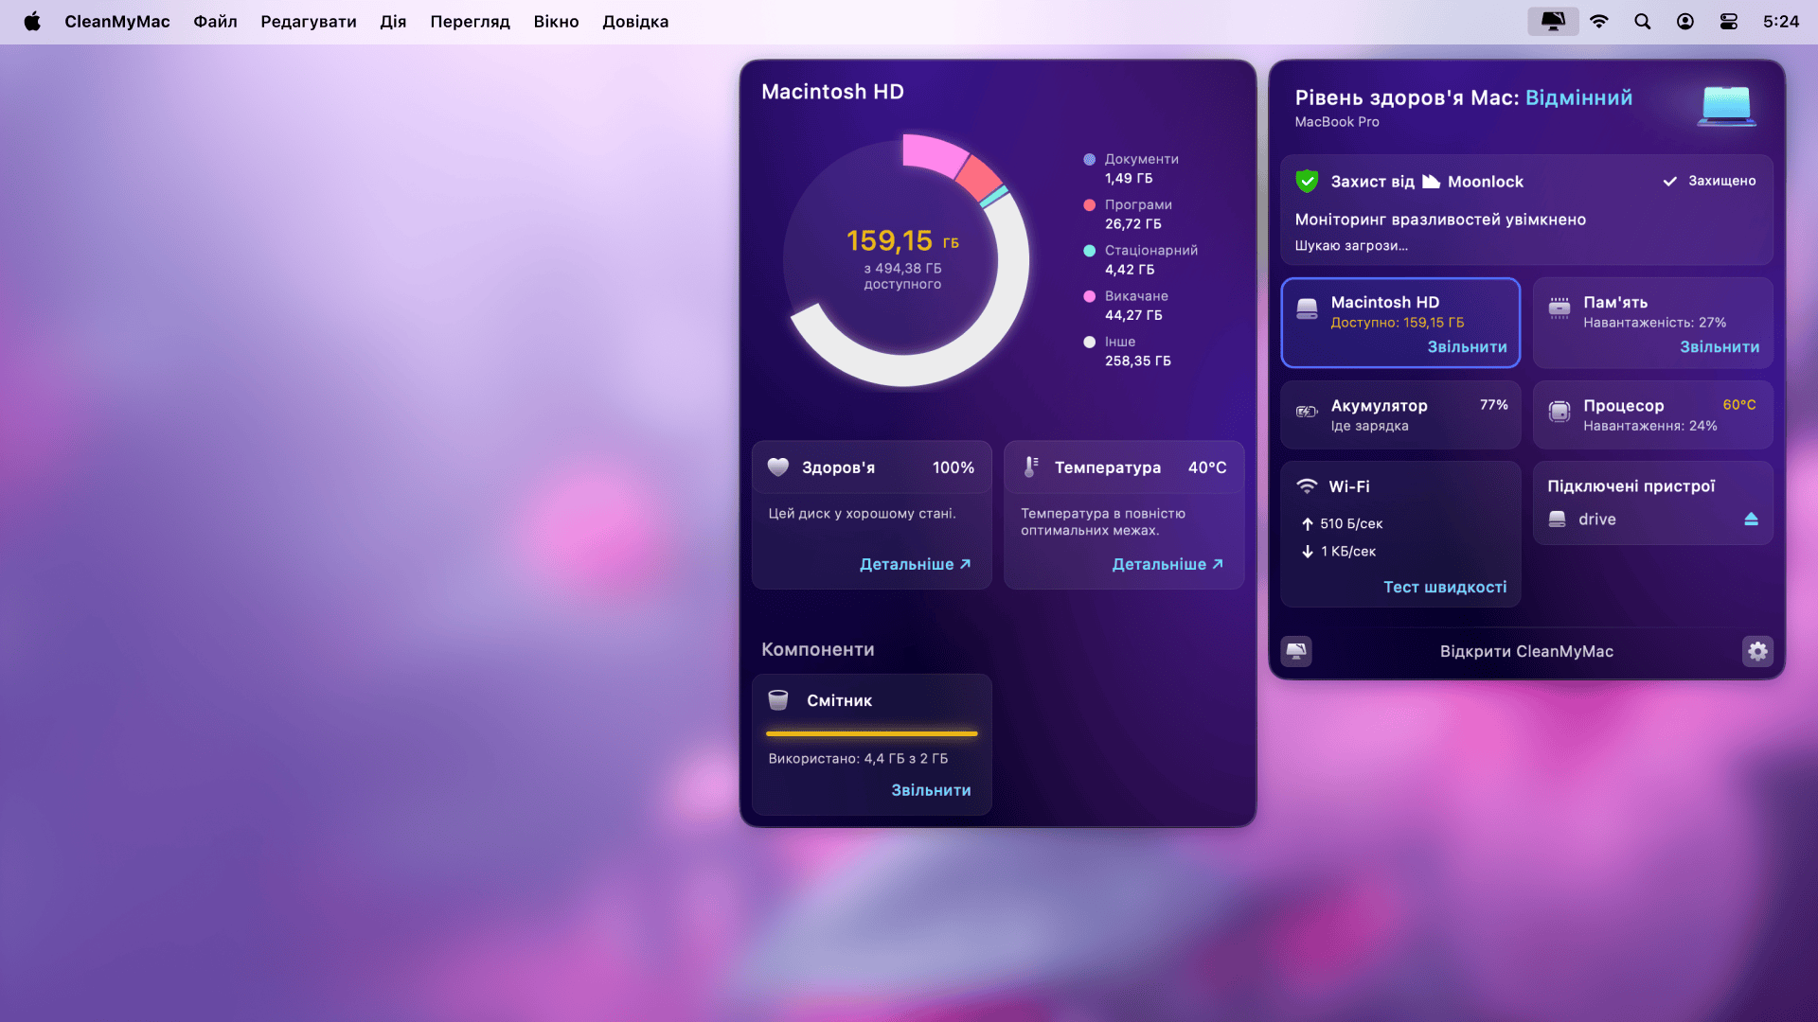The width and height of the screenshot is (1818, 1022).
Task: Click the Пам'ять memory chip icon
Action: 1560,308
